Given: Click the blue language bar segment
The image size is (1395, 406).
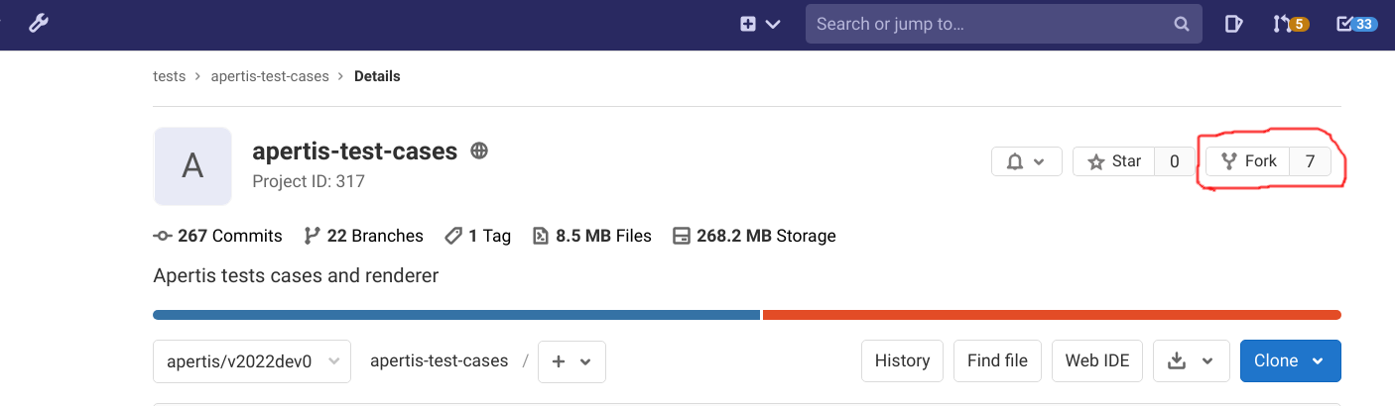Looking at the screenshot, I should [456, 315].
